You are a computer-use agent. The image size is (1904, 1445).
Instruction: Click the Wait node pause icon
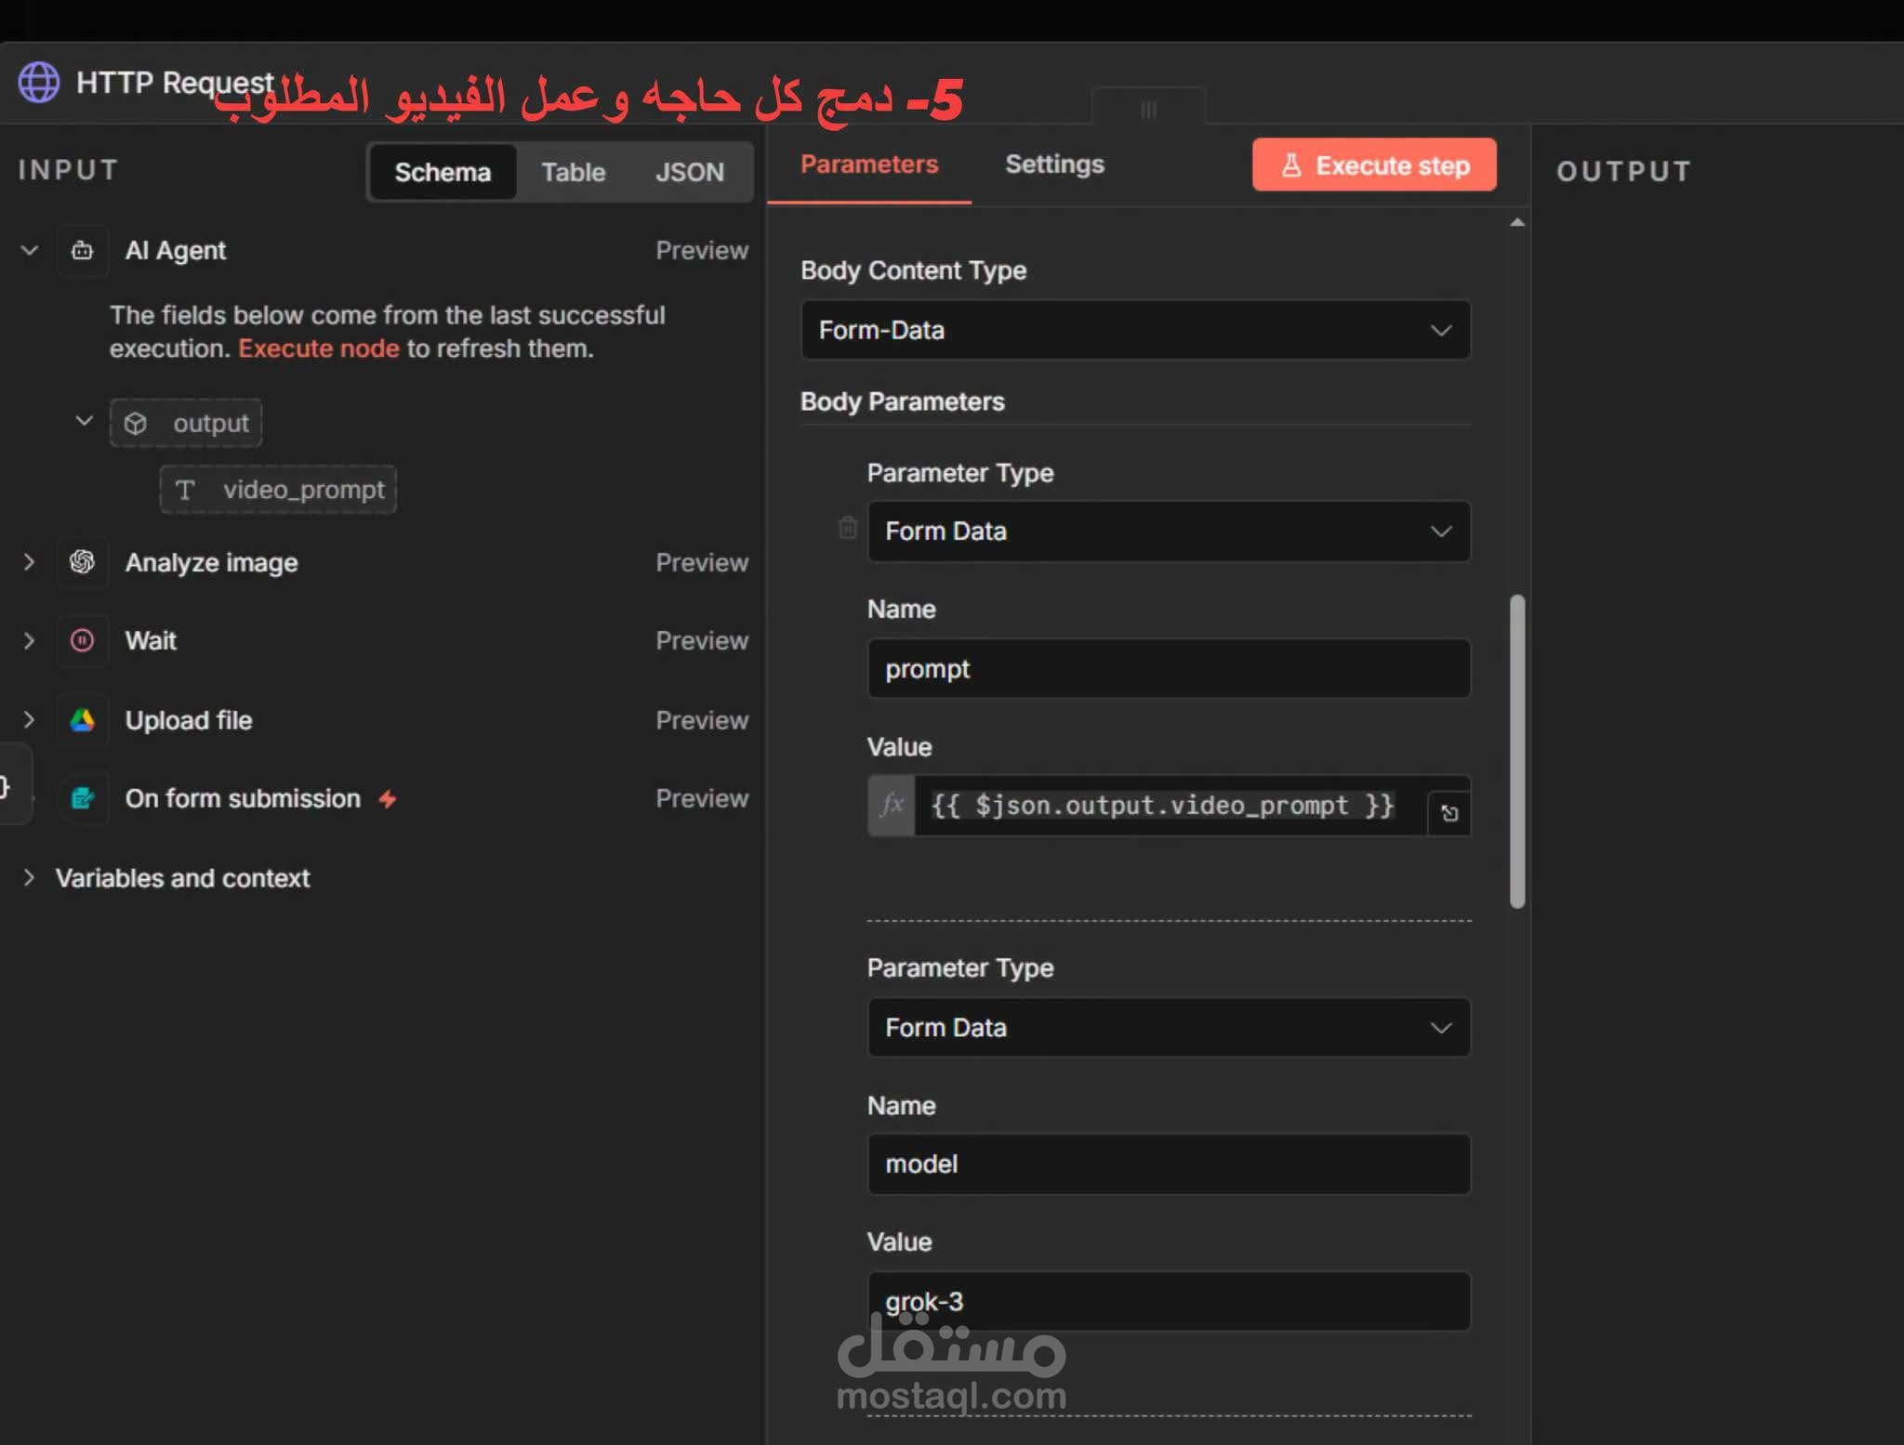pyautogui.click(x=82, y=640)
